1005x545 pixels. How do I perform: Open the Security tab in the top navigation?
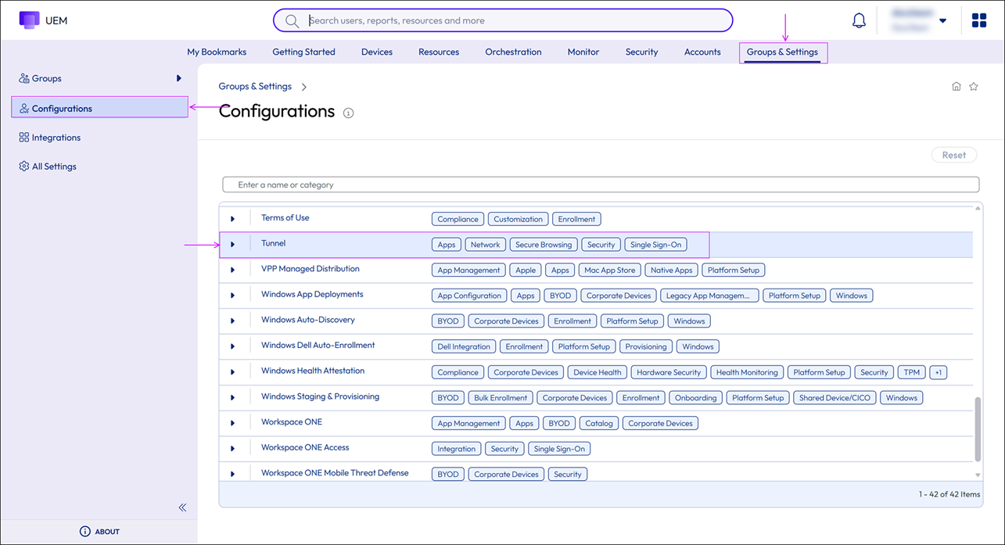(641, 52)
